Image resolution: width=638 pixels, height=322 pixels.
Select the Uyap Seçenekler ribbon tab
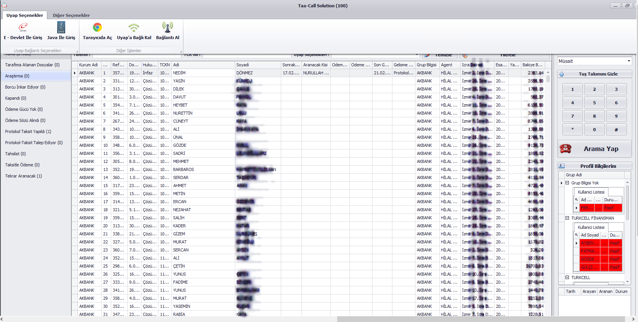point(25,15)
